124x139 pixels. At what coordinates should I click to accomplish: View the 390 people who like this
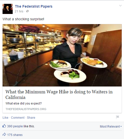coord(21,126)
